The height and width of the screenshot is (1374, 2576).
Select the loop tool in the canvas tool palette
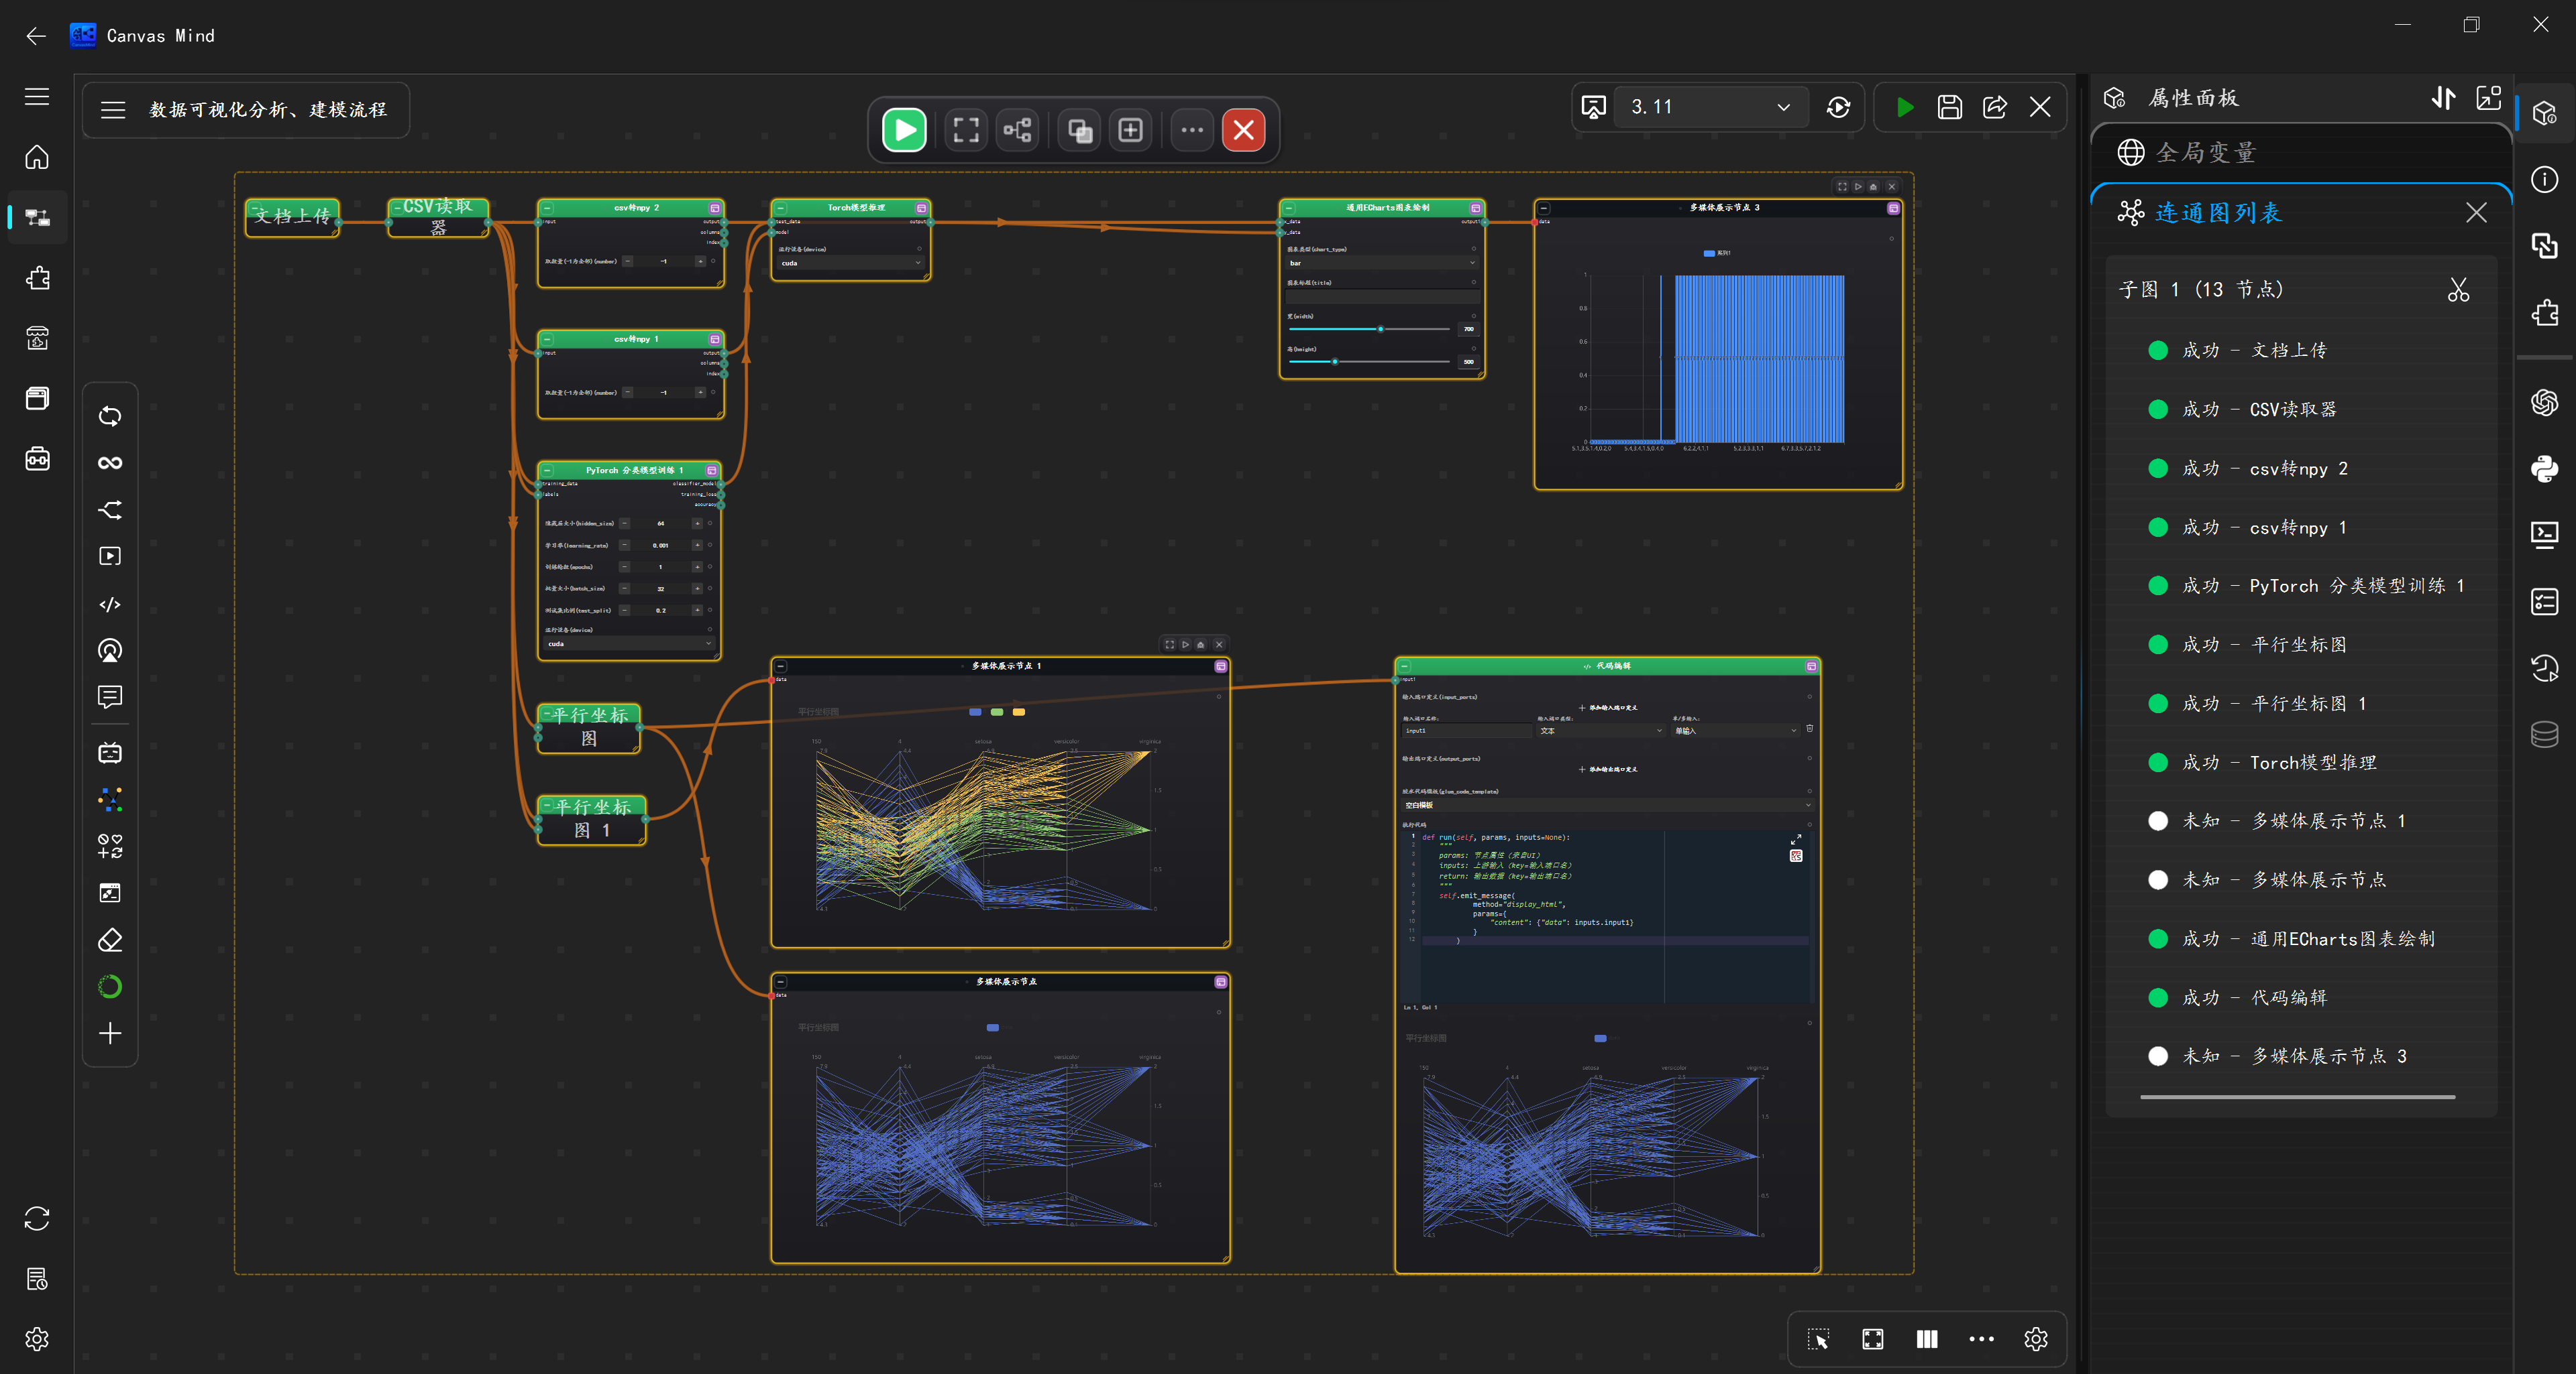click(110, 416)
